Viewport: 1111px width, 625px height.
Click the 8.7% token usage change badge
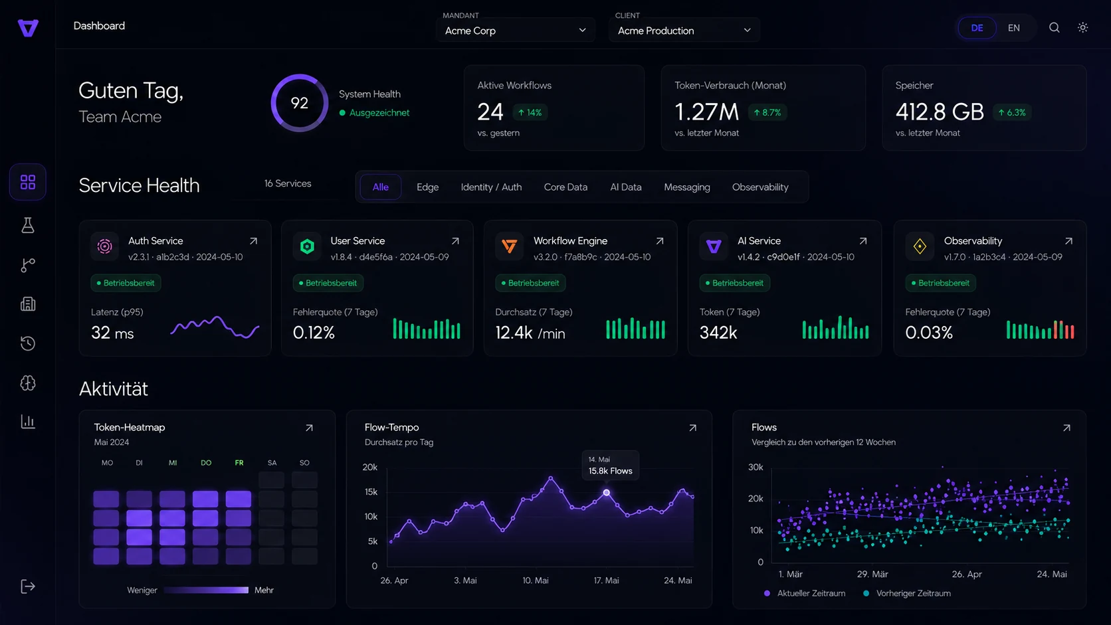(767, 113)
